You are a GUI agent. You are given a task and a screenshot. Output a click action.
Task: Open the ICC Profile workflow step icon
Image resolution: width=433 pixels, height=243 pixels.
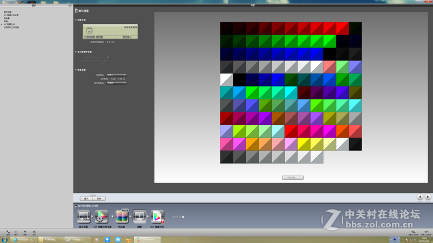pos(158,217)
